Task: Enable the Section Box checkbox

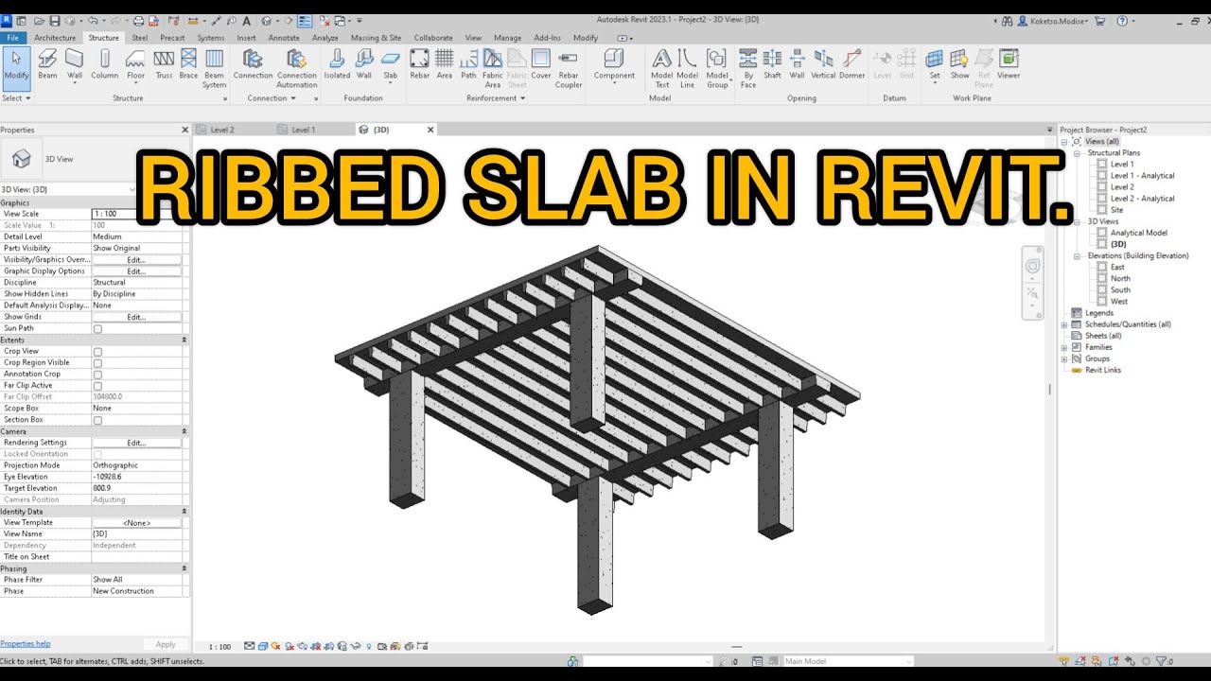Action: click(x=97, y=420)
